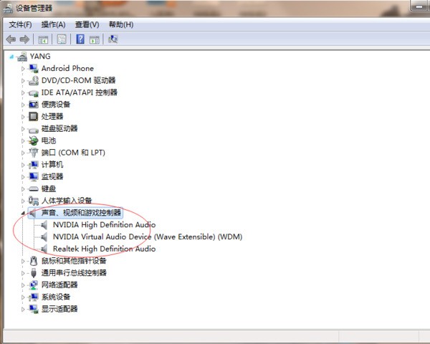Click the 键盘 keyboard icon
The height and width of the screenshot is (344, 430).
34,188
